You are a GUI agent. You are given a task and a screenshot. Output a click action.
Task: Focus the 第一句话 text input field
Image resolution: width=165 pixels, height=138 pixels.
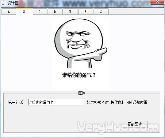(x=56, y=102)
